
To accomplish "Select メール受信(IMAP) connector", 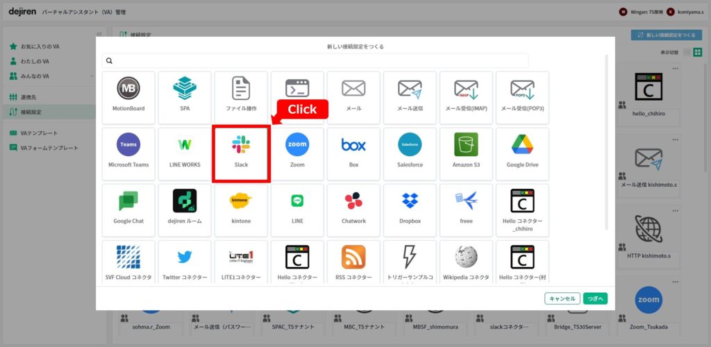I will [466, 97].
